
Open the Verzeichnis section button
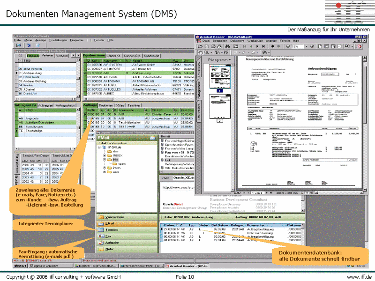pyautogui.click(x=127, y=217)
